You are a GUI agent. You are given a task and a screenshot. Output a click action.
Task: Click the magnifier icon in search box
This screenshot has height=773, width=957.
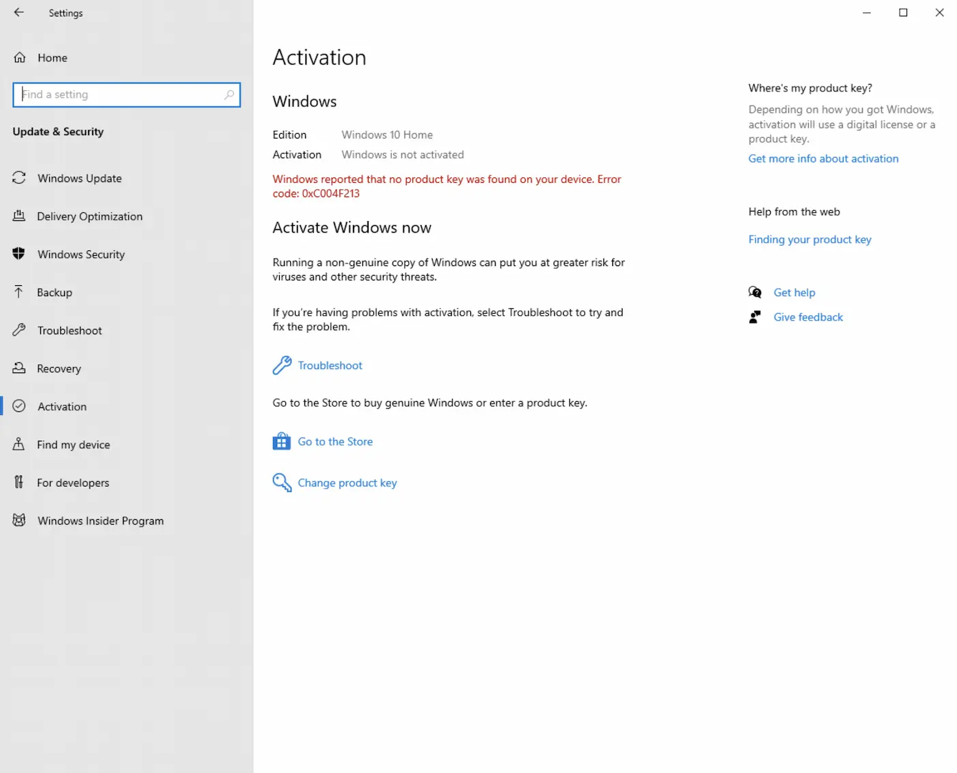pyautogui.click(x=229, y=95)
